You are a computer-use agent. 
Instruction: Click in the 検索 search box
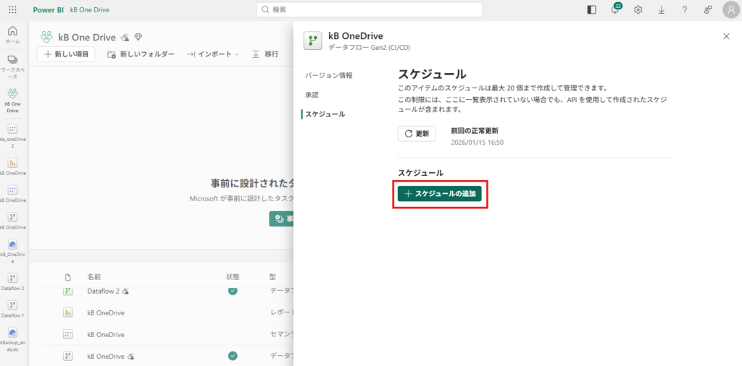coord(370,9)
